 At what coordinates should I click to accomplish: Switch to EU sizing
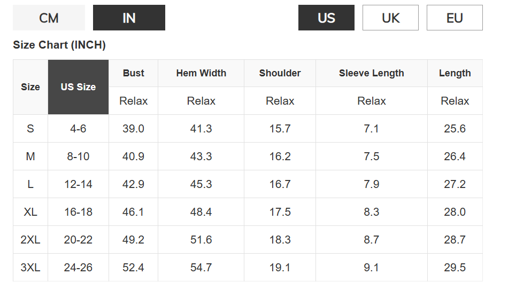click(455, 18)
